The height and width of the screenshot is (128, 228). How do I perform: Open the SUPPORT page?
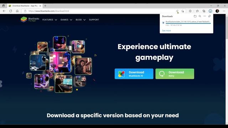94,20
